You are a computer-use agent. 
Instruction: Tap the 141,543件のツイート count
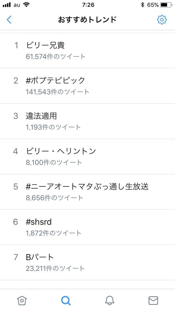coord(58,92)
